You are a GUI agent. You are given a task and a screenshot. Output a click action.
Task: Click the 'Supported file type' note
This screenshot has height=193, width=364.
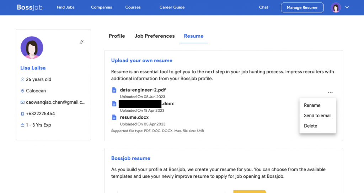(157, 131)
